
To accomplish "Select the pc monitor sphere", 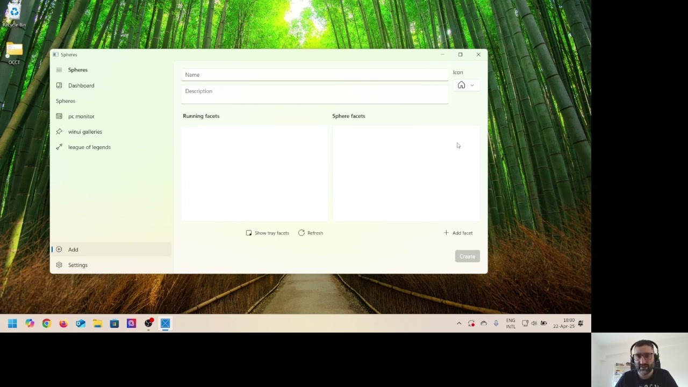I will [111, 116].
